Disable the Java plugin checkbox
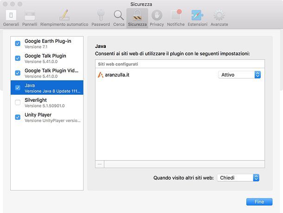Image resolution: width=283 pixels, height=213 pixels. click(18, 88)
